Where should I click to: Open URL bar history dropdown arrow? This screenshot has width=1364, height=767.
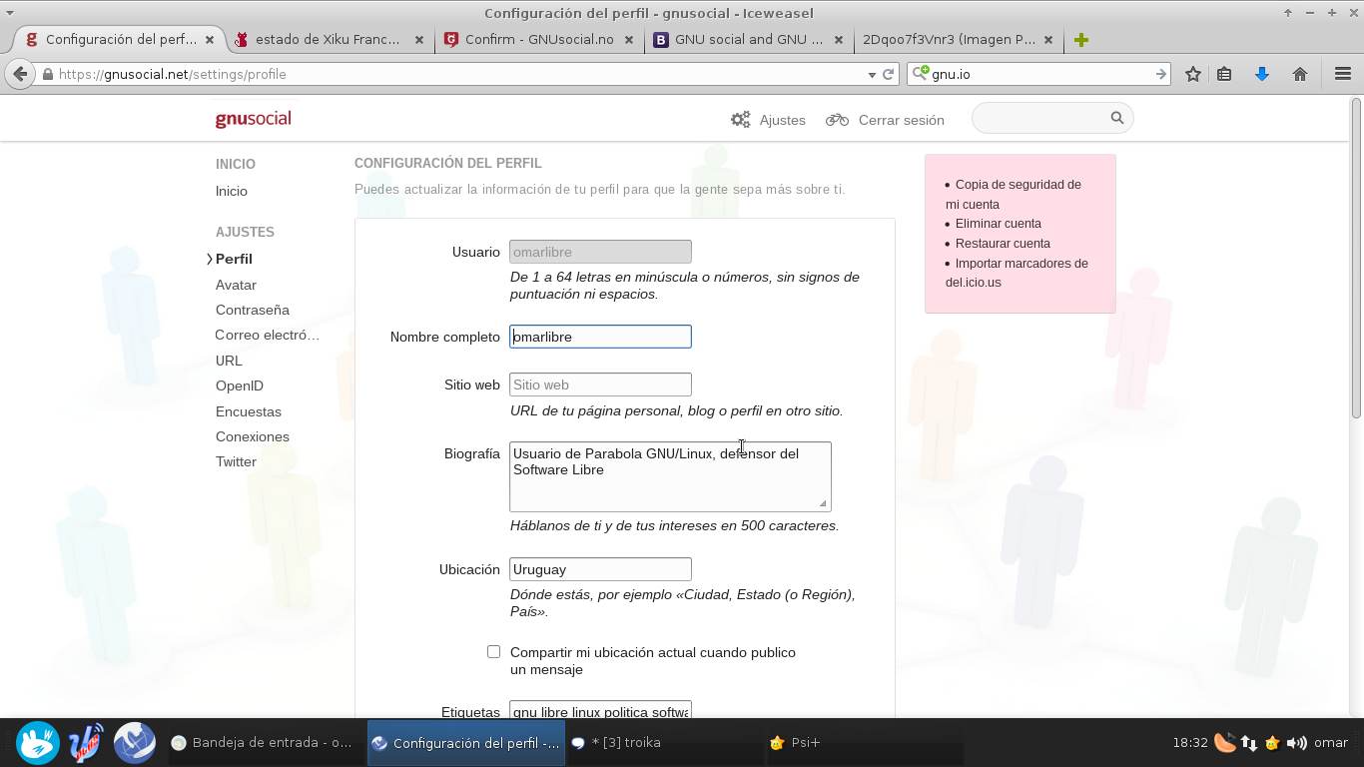(872, 74)
